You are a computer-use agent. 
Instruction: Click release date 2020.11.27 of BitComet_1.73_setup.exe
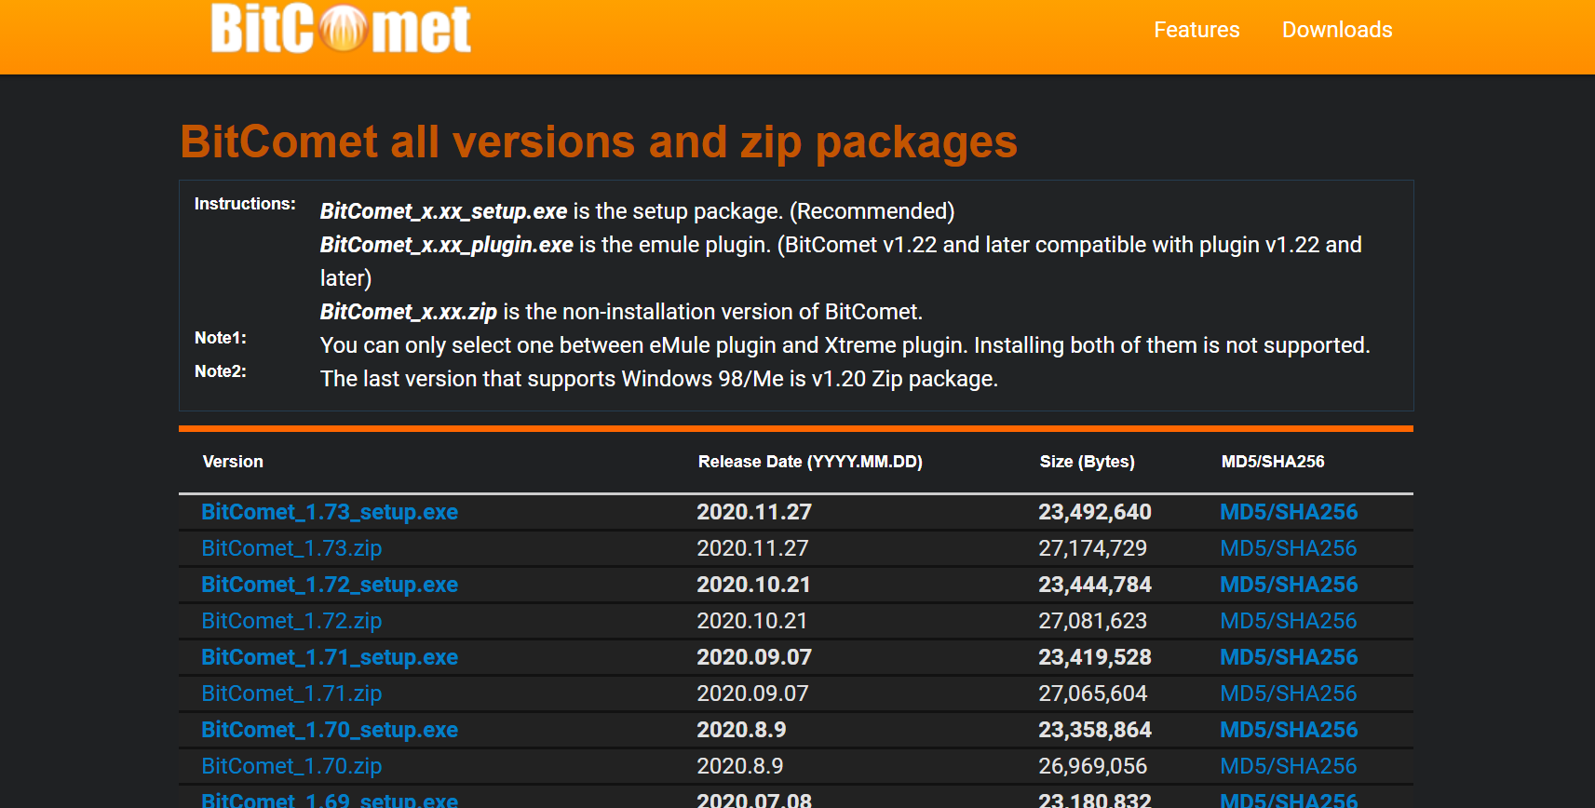[754, 512]
